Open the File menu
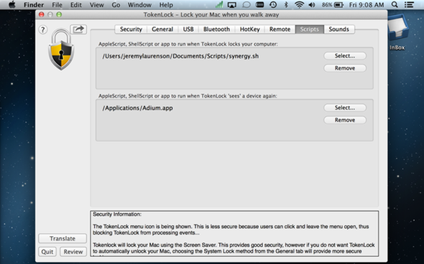 tap(57, 4)
